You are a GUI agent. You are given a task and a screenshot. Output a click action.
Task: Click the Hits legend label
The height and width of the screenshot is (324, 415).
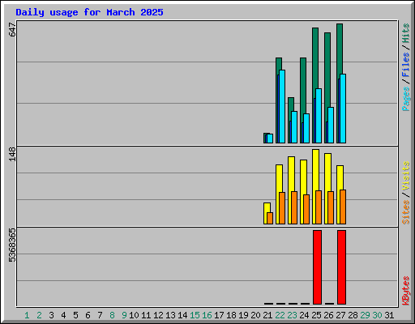pyautogui.click(x=405, y=33)
